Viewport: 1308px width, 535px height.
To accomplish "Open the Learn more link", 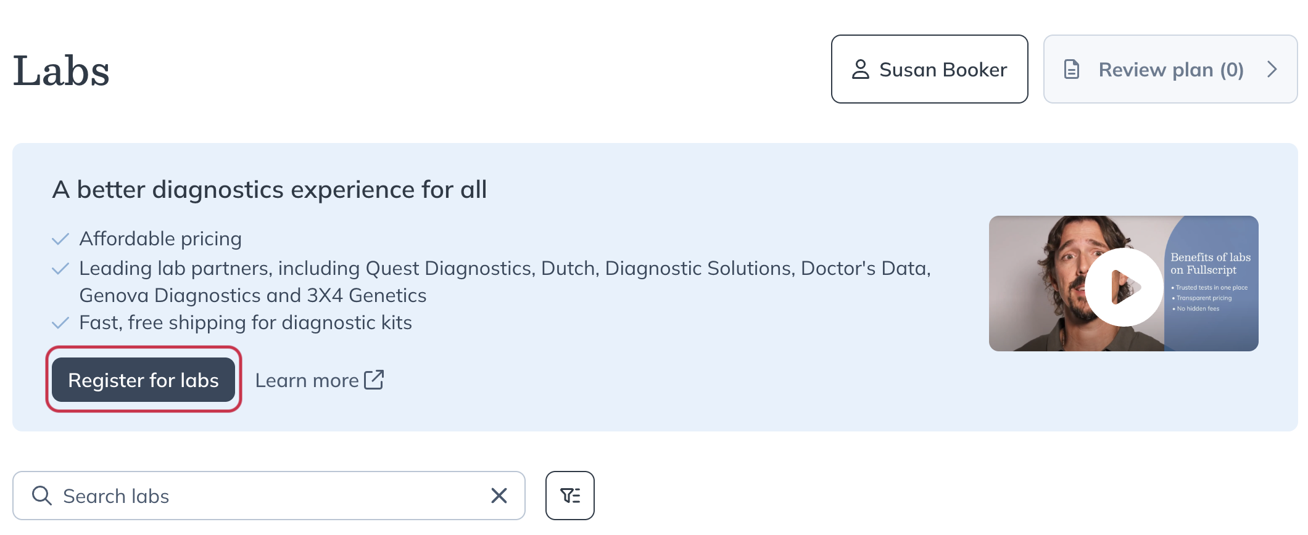I will coord(319,380).
